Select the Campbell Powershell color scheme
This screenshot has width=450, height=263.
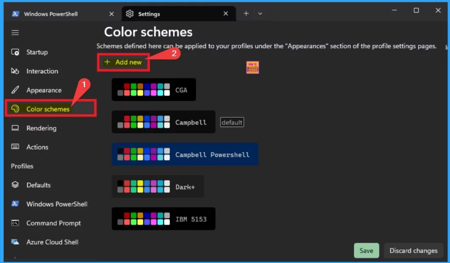[x=185, y=154]
